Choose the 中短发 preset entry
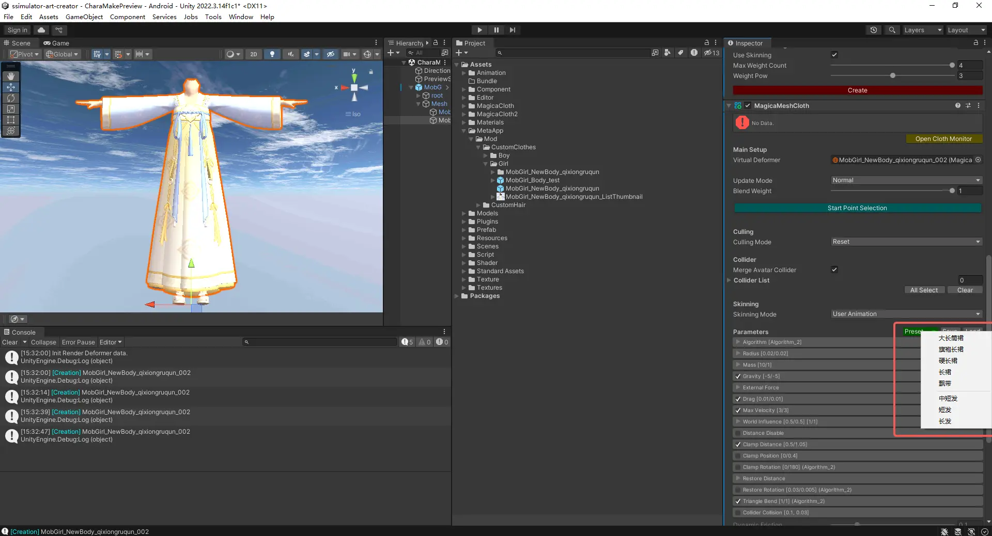Screen dimensions: 992x536 (948, 399)
